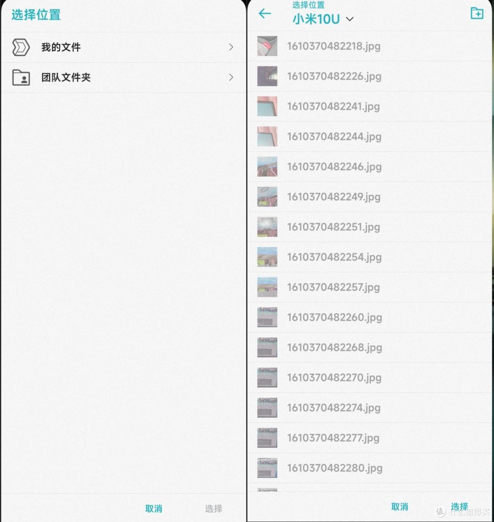The image size is (494, 522).
Task: Open thumbnail of 1610370482280.jpg
Action: pyautogui.click(x=267, y=468)
